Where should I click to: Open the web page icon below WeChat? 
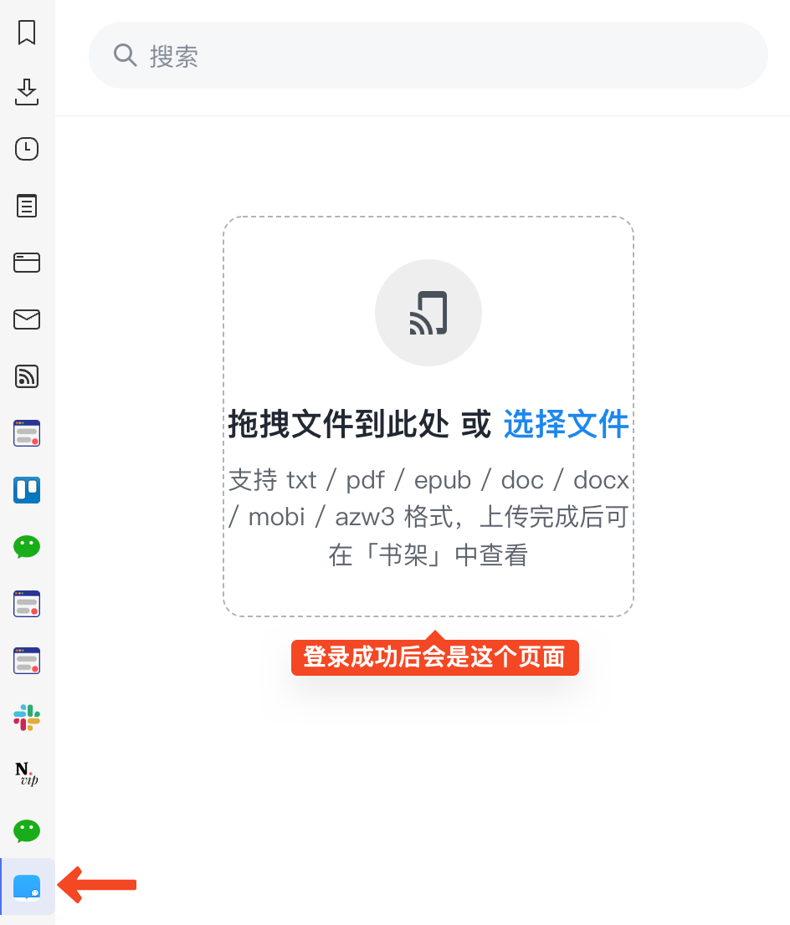point(27,604)
